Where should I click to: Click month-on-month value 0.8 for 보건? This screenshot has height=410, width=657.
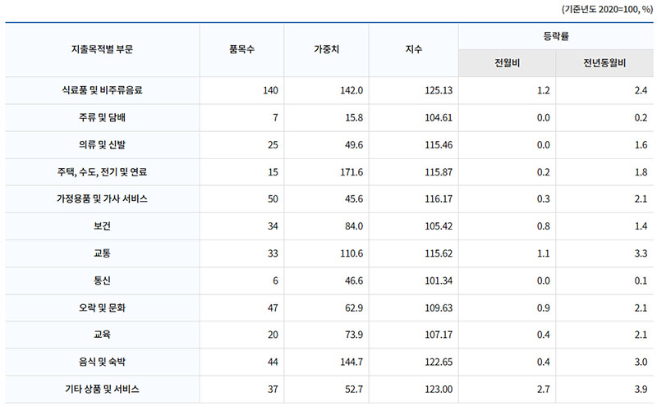(544, 226)
